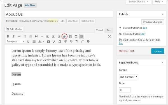168x105 pixels.
Task: Increase indent icon
Action: tap(71, 41)
